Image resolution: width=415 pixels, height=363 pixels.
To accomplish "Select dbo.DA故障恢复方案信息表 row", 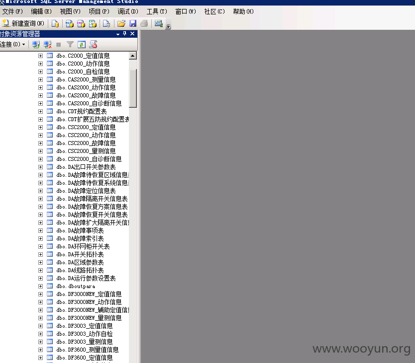I will [92, 207].
